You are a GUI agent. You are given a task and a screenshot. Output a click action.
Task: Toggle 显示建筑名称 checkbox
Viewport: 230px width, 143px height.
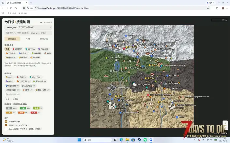(x=6, y=121)
